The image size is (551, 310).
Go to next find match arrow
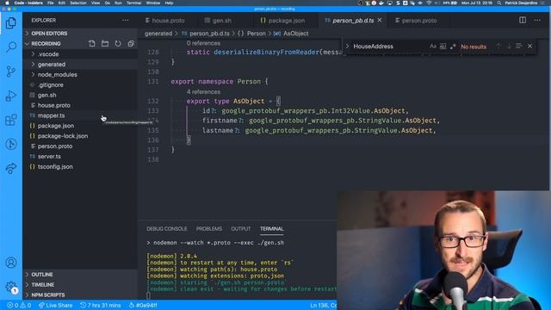[x=509, y=46]
